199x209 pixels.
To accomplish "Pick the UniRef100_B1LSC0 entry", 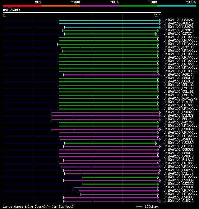I will [x=178, y=160].
